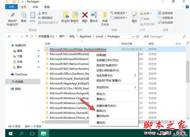The image size is (190, 137).
Task: Click the Edit (编辑) ribbon item
Action: point(144,19)
